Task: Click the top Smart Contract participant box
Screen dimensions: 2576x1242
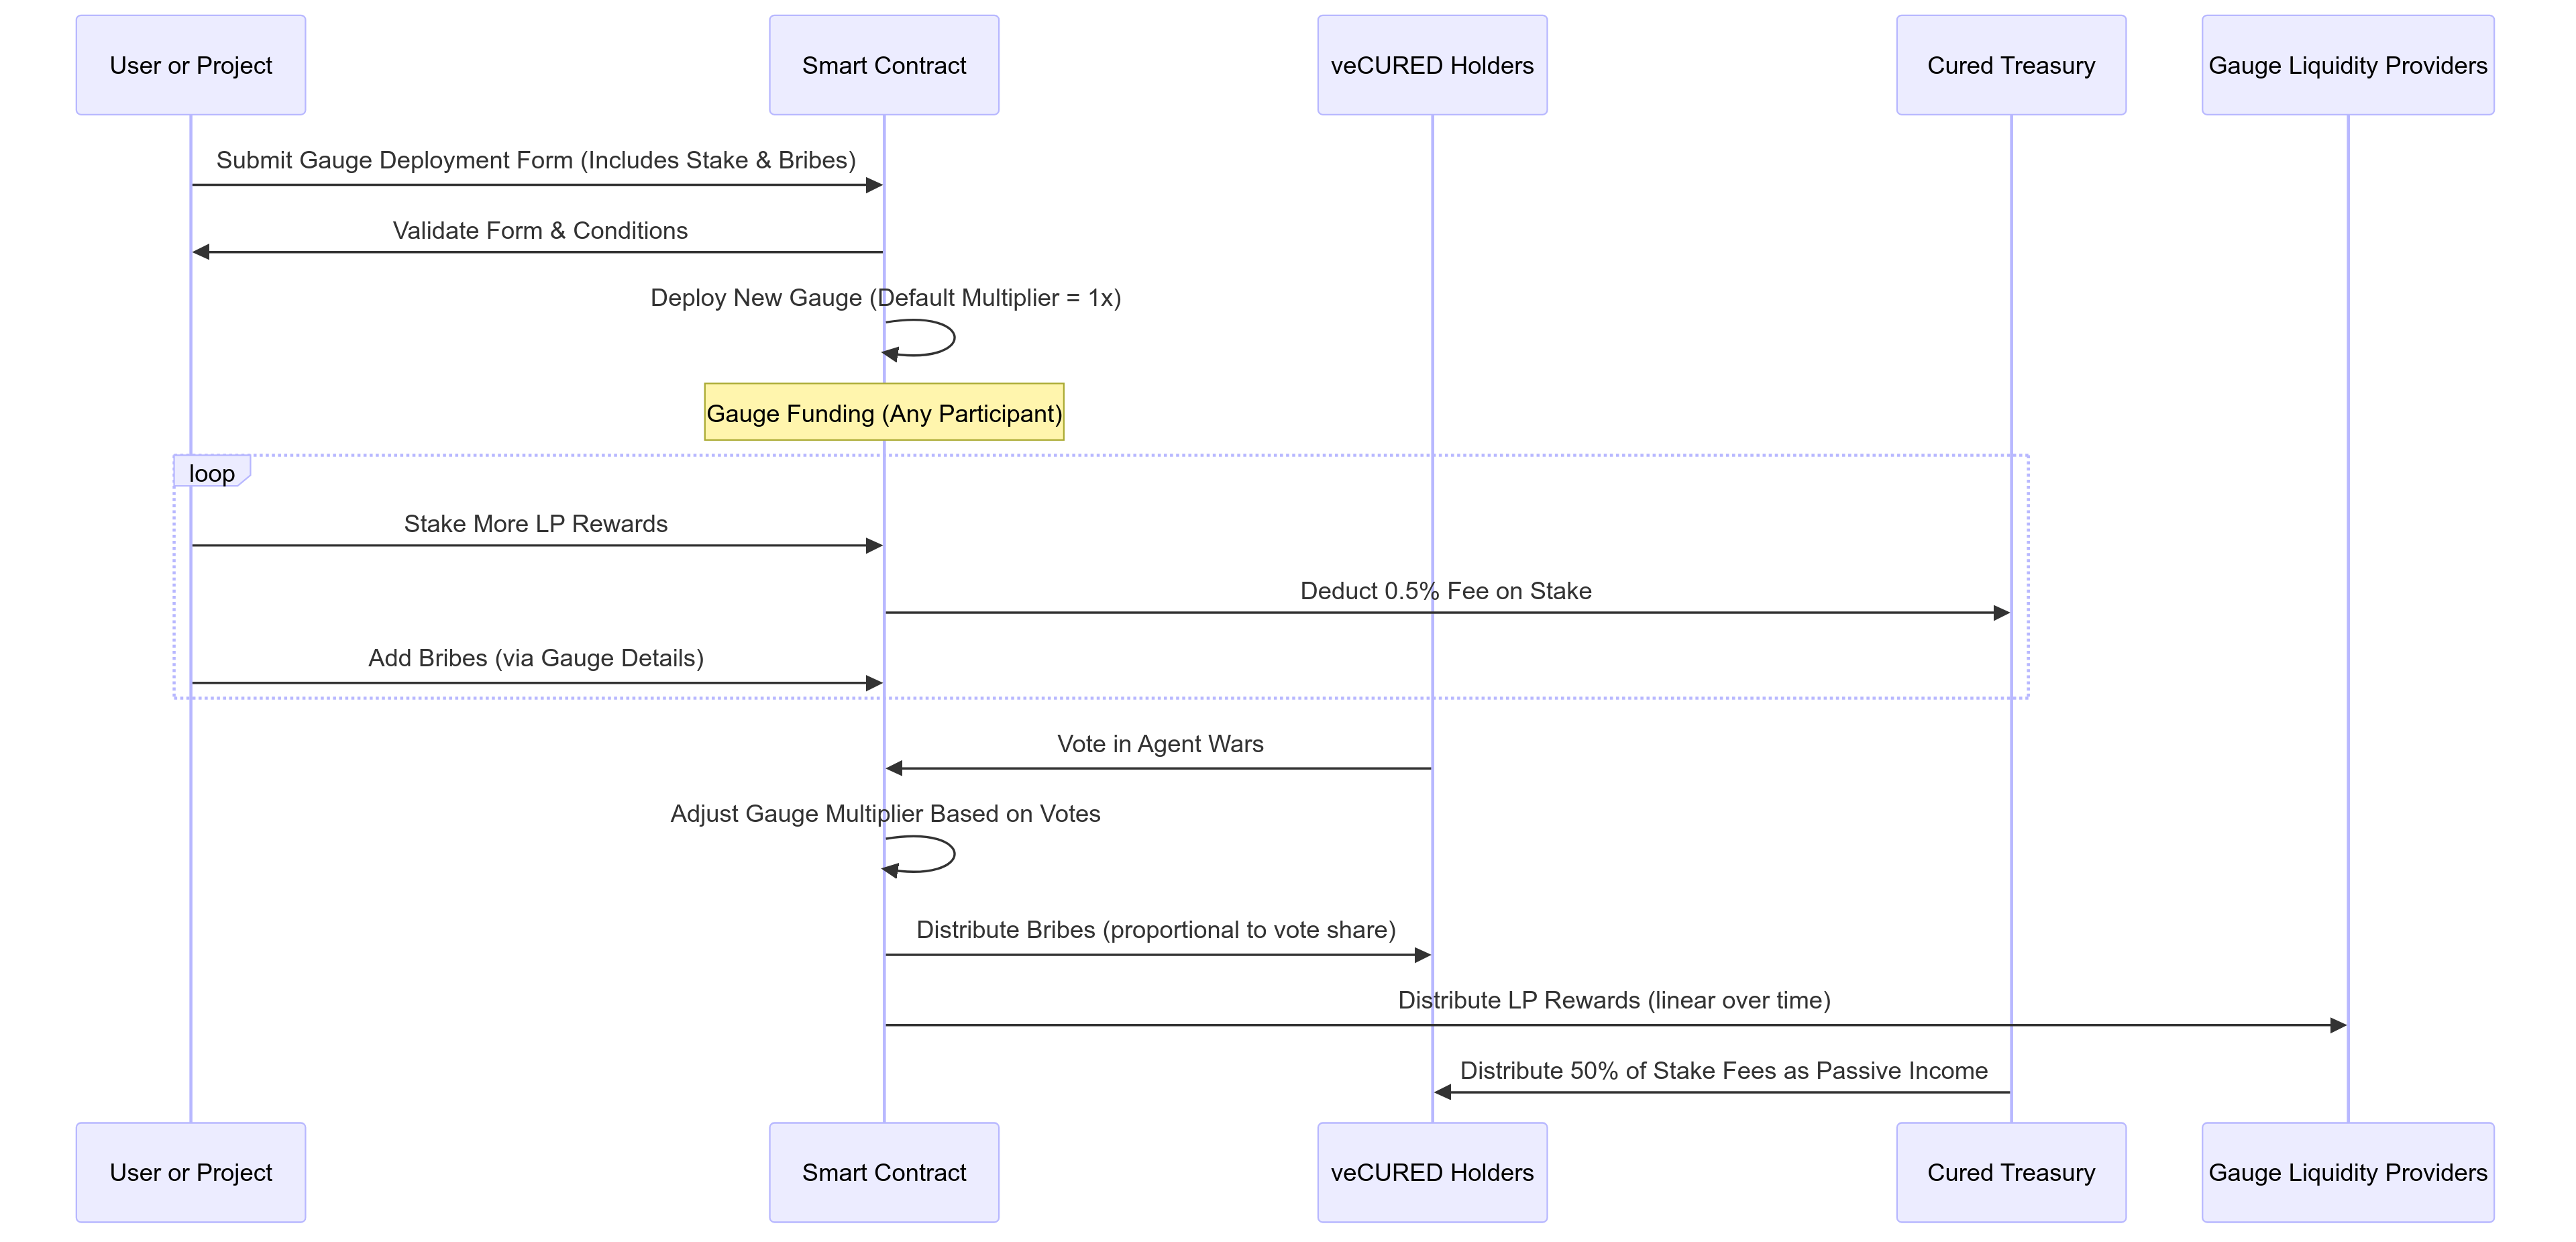Action: [x=883, y=65]
